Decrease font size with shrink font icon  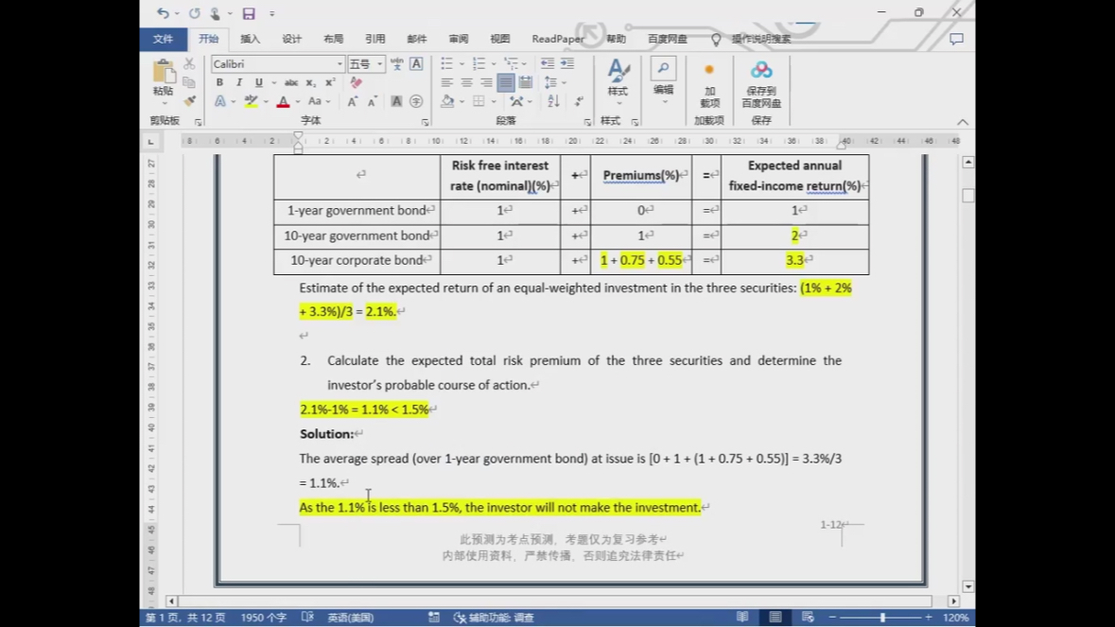coord(372,101)
